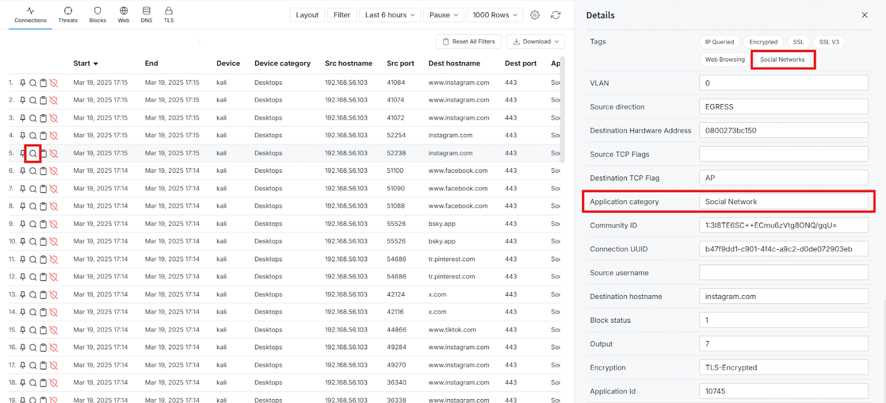This screenshot has width=886, height=403.
Task: Pin row 13 x.com connection
Action: 23,294
